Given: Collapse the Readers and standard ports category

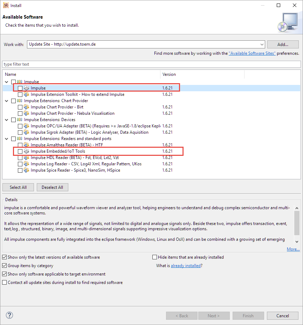Looking at the screenshot, I should 7,139.
